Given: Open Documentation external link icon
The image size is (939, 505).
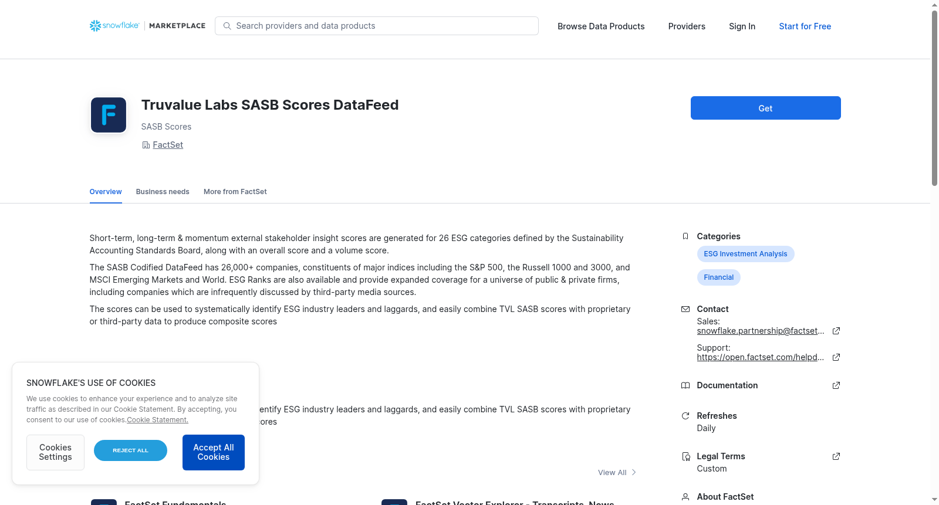Looking at the screenshot, I should click(x=836, y=385).
